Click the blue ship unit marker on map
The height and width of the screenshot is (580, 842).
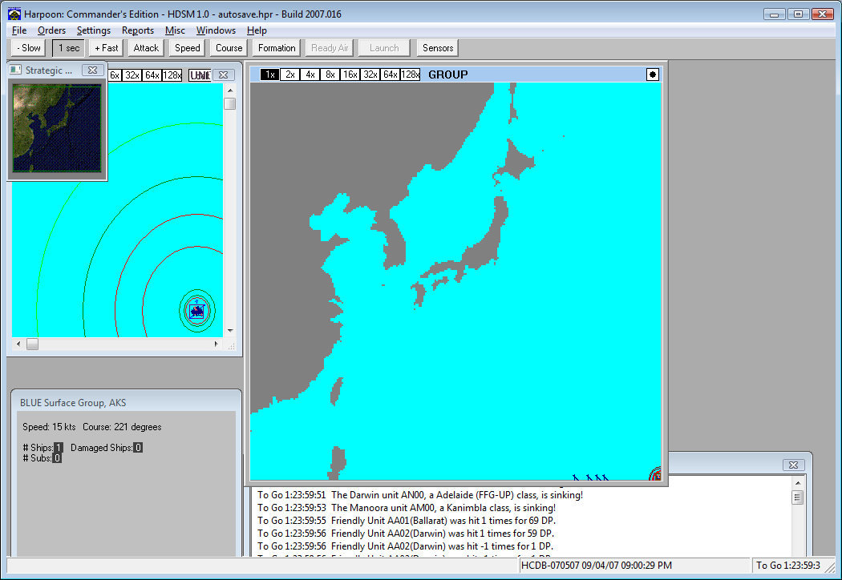coord(196,311)
